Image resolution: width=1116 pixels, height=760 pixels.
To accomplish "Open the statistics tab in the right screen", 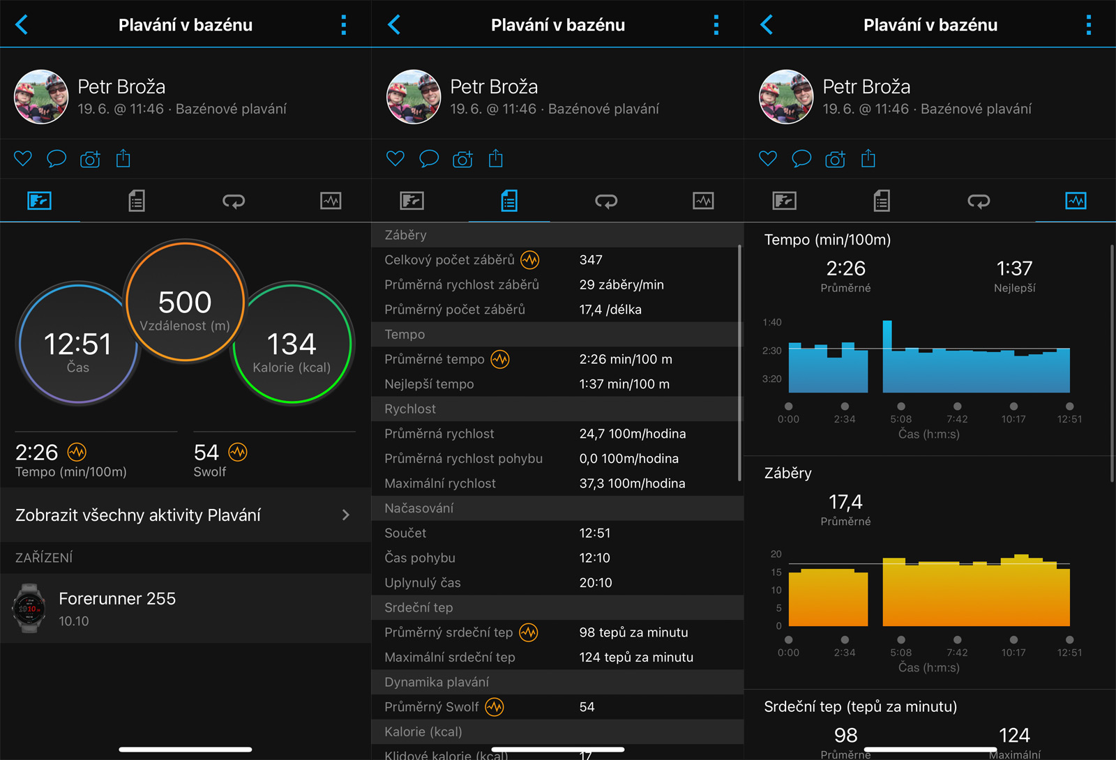I will [882, 202].
